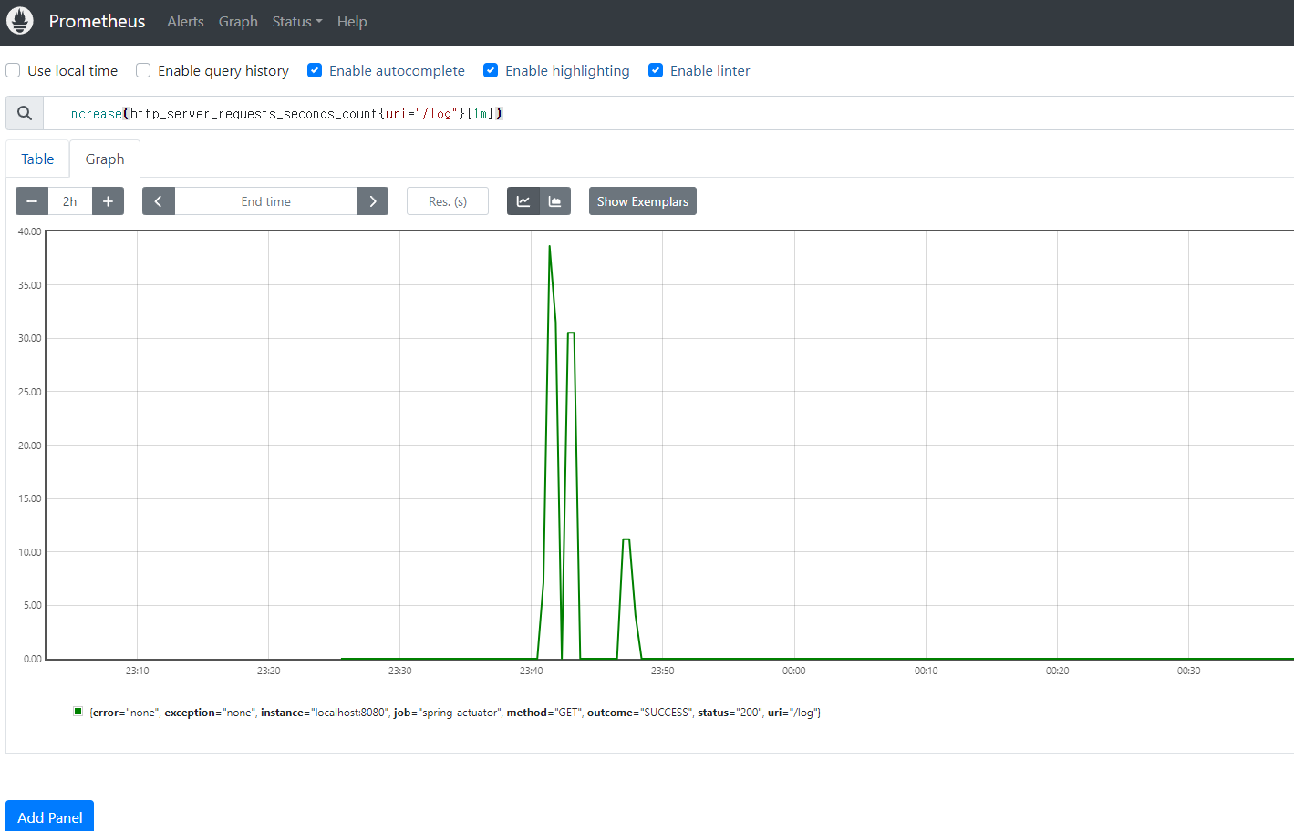The image size is (1294, 831).
Task: Click the 40.00 y-axis label
Action: [29, 231]
